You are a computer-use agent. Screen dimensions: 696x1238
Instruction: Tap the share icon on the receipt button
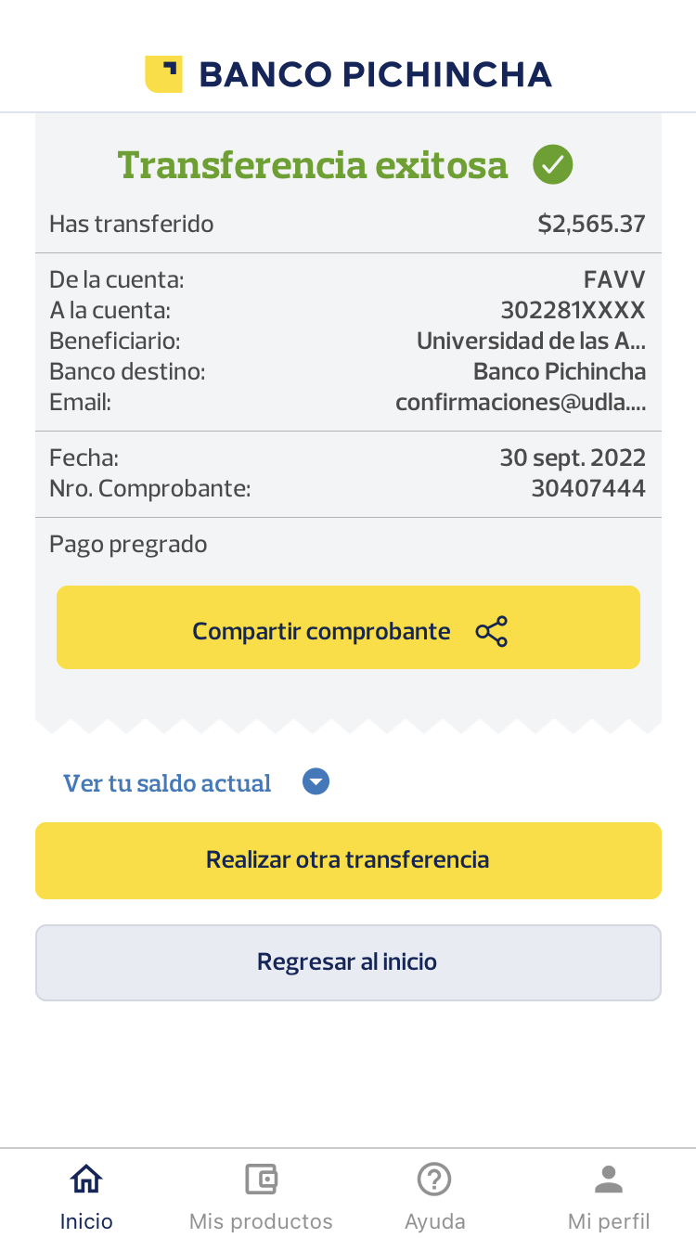pos(492,631)
